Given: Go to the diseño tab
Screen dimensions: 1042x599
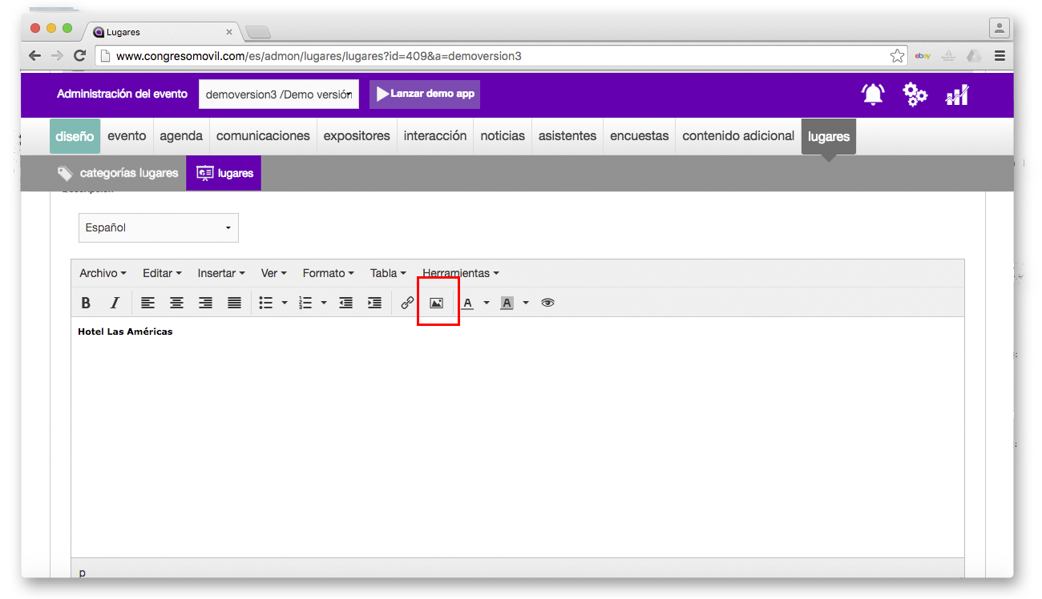Looking at the screenshot, I should pos(75,136).
